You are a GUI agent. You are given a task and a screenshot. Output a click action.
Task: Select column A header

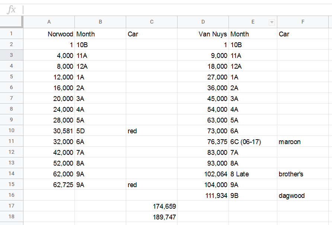pos(49,22)
